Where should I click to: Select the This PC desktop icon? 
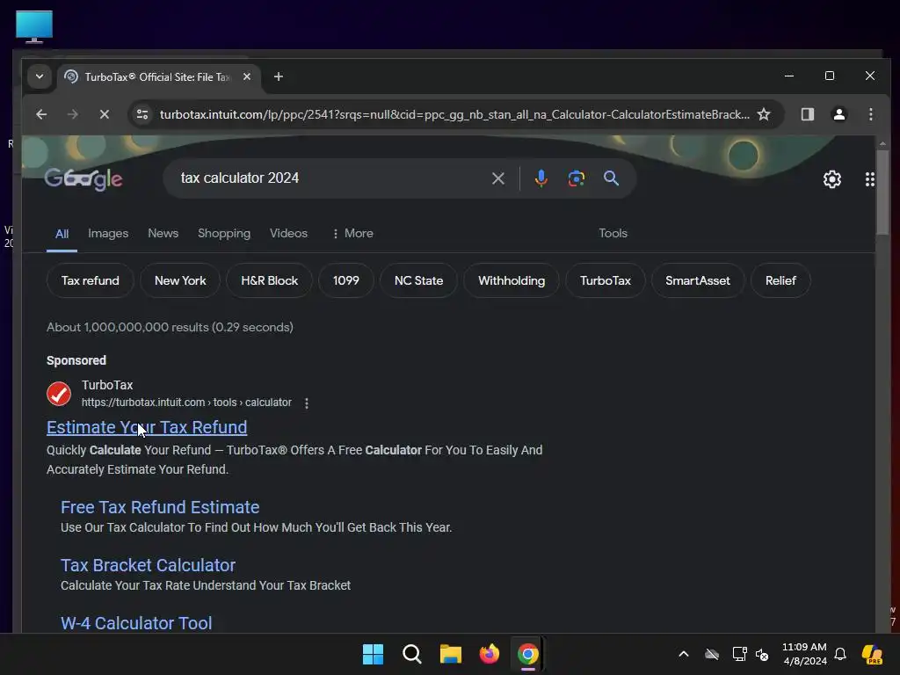pyautogui.click(x=34, y=26)
